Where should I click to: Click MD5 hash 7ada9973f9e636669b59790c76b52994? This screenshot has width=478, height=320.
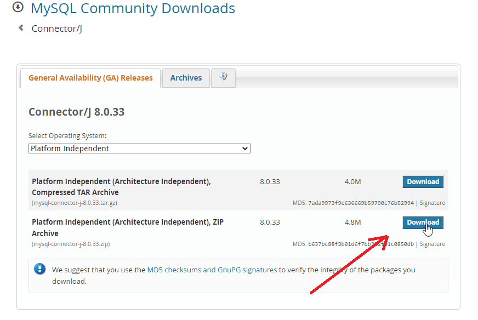pos(361,203)
